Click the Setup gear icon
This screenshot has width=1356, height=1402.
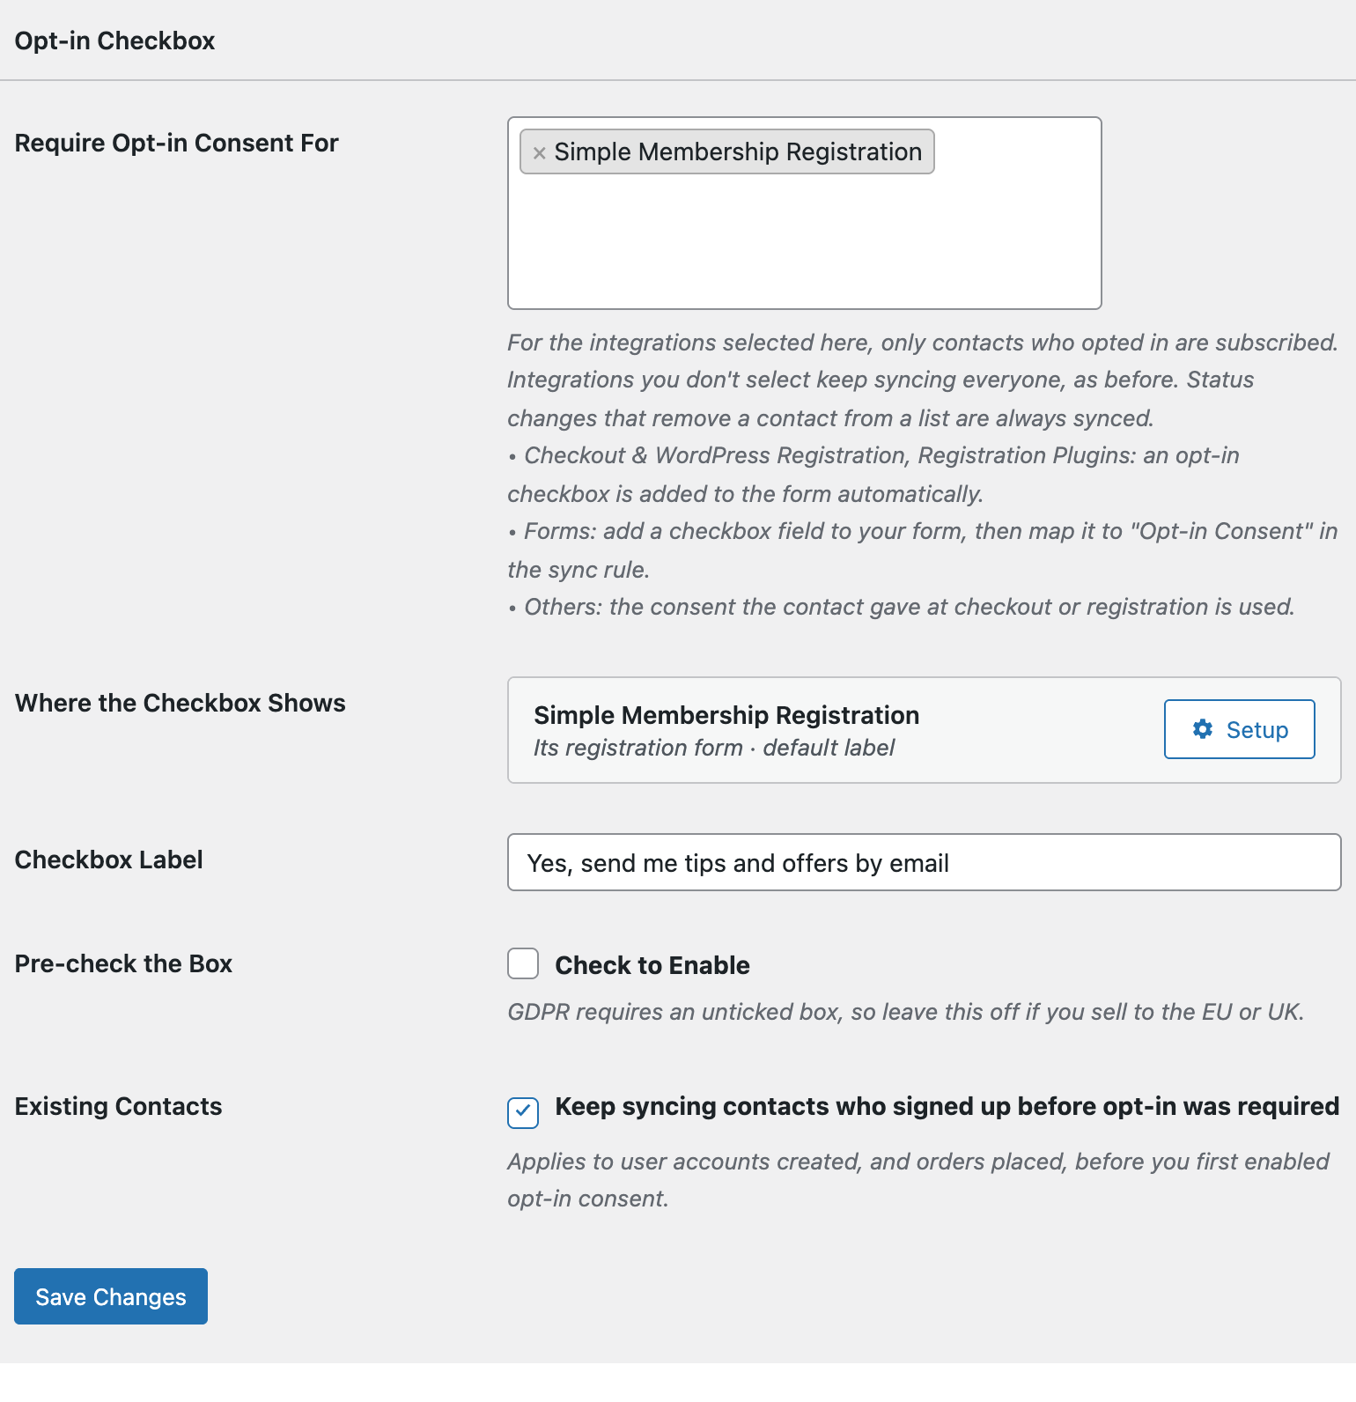1203,729
